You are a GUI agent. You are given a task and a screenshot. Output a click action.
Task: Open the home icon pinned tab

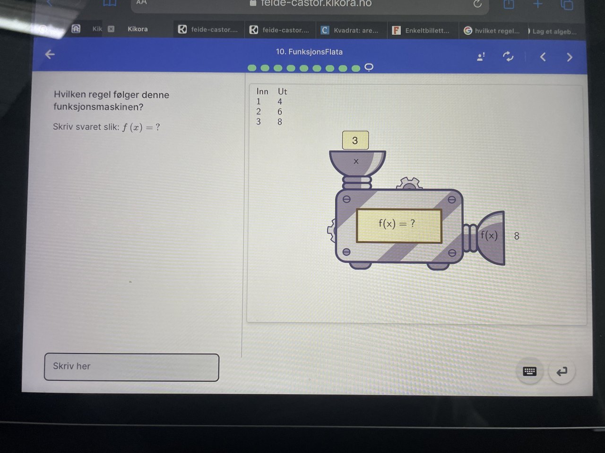(x=76, y=29)
